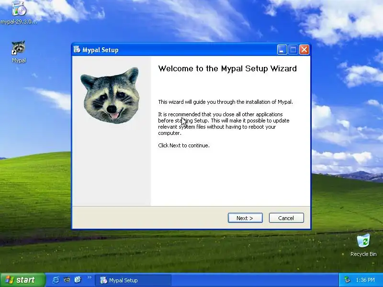Expand the Quick Launch chevron
The width and height of the screenshot is (383, 287).
click(x=89, y=277)
